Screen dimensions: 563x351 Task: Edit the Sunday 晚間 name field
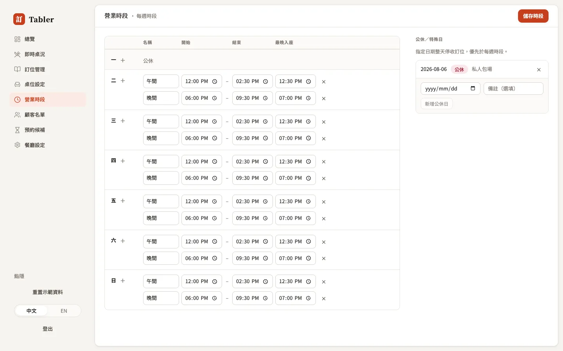coord(161,298)
